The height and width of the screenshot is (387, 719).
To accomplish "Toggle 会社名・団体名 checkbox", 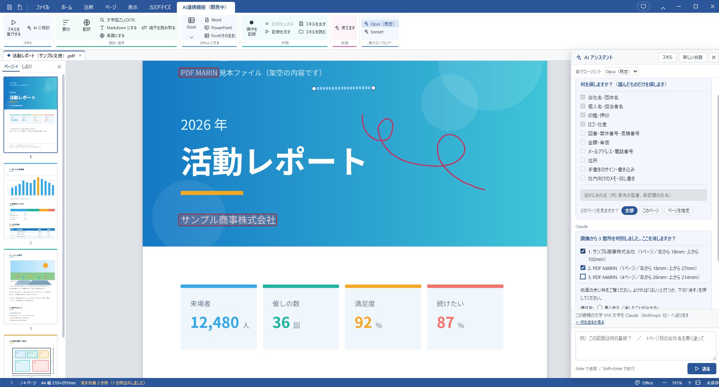I will click(x=583, y=97).
